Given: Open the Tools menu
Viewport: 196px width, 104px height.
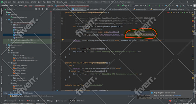Looking at the screenshot, I should [49, 2].
